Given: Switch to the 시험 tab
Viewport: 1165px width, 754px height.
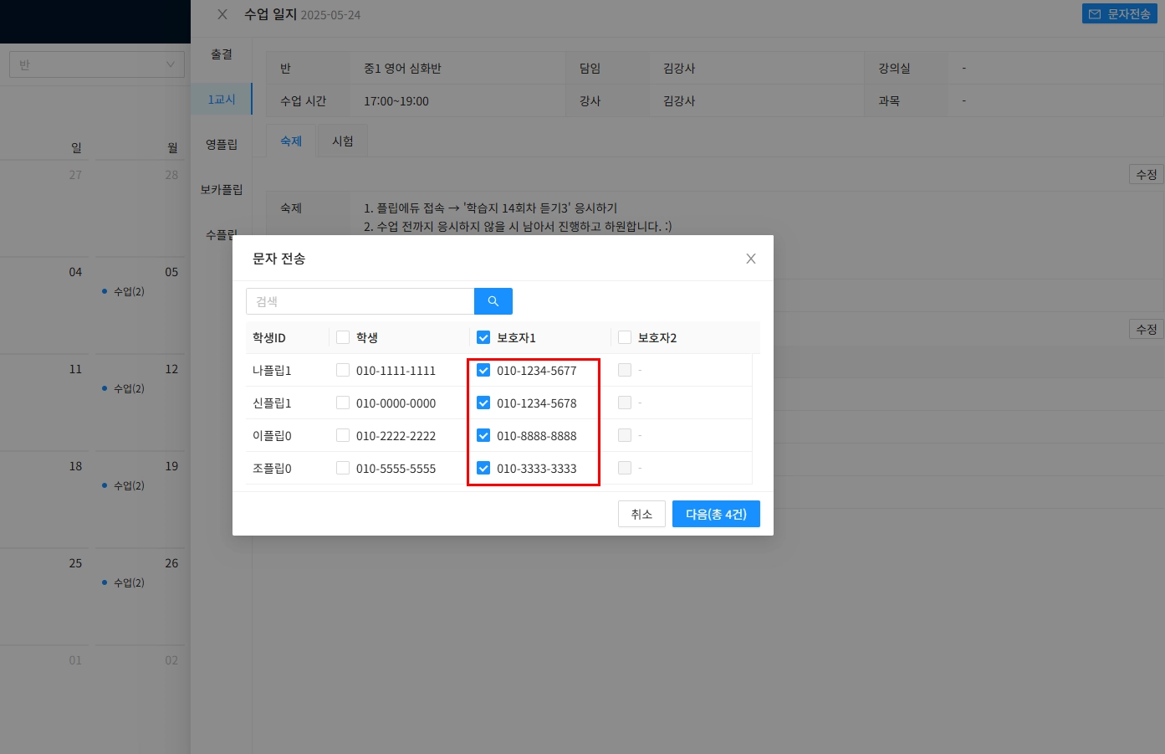Looking at the screenshot, I should [x=343, y=141].
